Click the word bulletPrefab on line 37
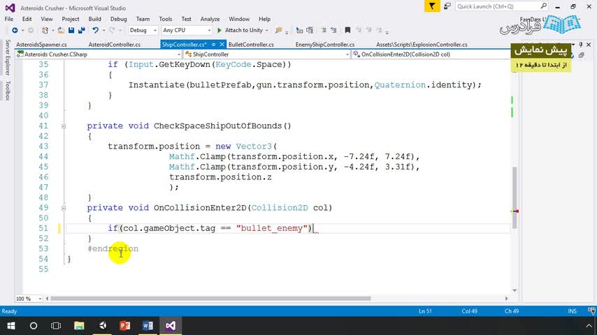The width and height of the screenshot is (597, 335). 220,84
